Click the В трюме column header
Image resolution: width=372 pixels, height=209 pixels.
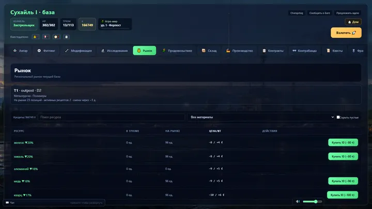pos(132,131)
